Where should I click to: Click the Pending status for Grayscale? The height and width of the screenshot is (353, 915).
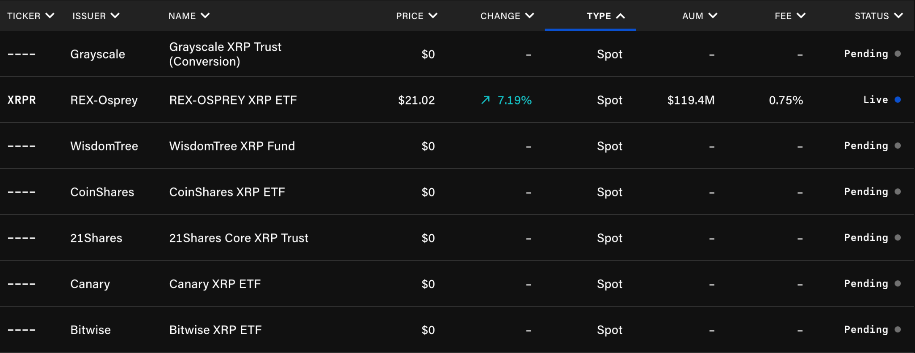tap(866, 54)
